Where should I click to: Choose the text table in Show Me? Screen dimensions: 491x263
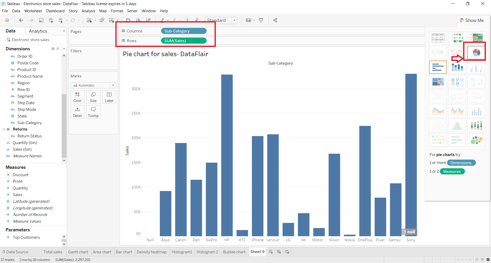click(x=438, y=38)
